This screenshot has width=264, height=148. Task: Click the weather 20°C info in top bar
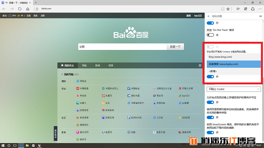coord(12,15)
